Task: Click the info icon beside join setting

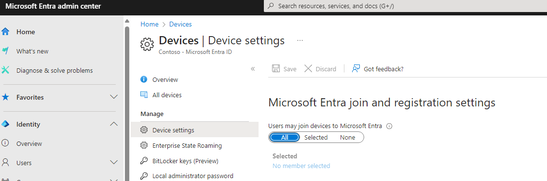Action: tap(390, 126)
